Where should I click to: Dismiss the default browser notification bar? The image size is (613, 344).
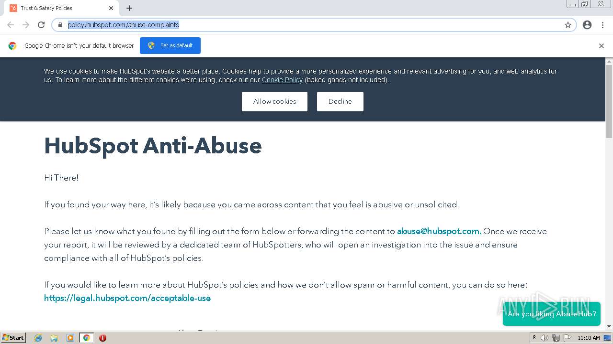coord(602,46)
